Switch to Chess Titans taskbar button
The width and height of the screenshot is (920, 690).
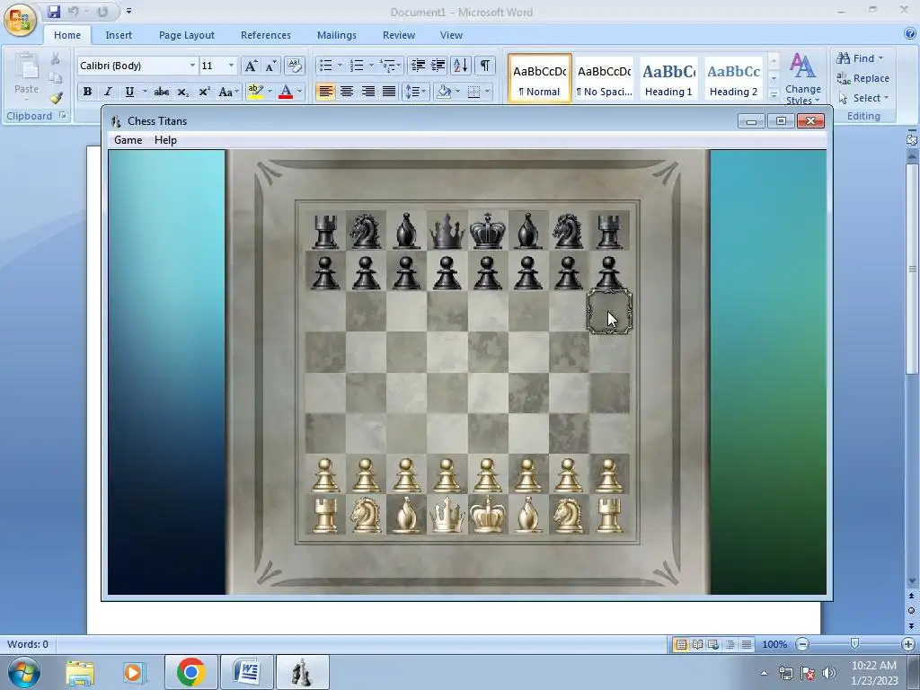click(302, 672)
